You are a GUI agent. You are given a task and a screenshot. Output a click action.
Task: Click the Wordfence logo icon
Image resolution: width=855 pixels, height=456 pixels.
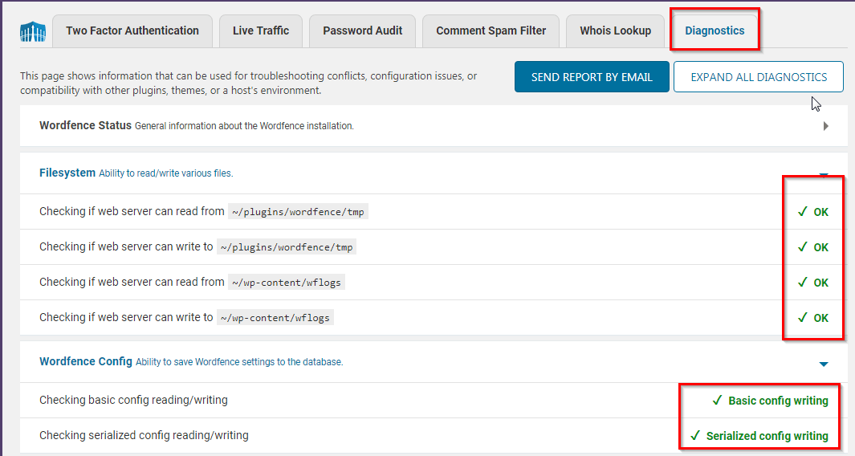pyautogui.click(x=33, y=32)
